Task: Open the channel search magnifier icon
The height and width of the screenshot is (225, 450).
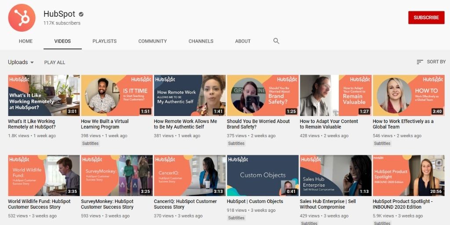Action: click(276, 41)
